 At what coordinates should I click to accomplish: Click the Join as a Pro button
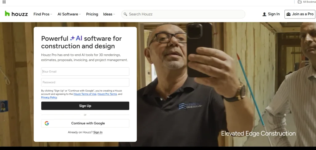[300, 14]
